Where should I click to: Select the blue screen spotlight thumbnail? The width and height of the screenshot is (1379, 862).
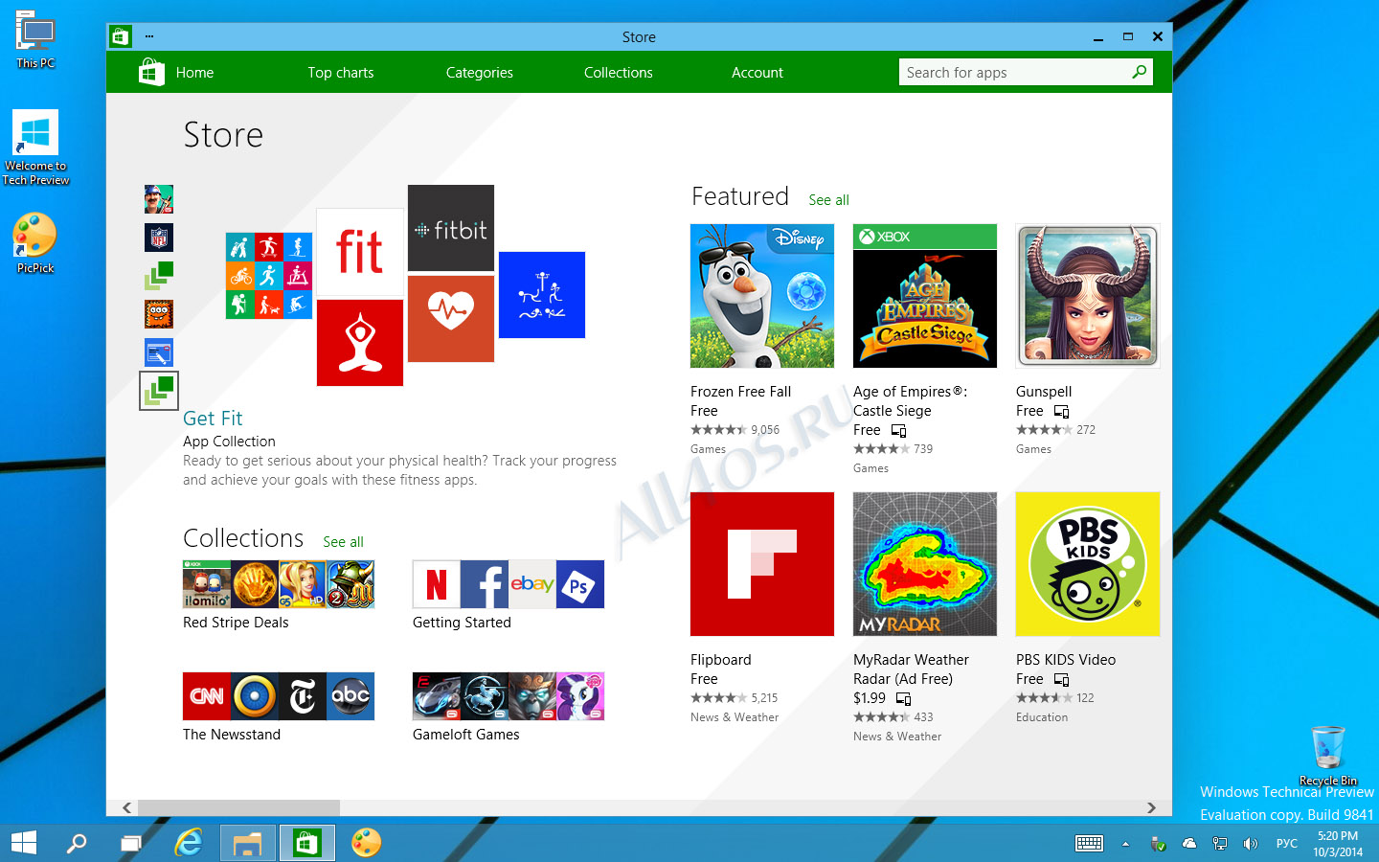[x=159, y=352]
